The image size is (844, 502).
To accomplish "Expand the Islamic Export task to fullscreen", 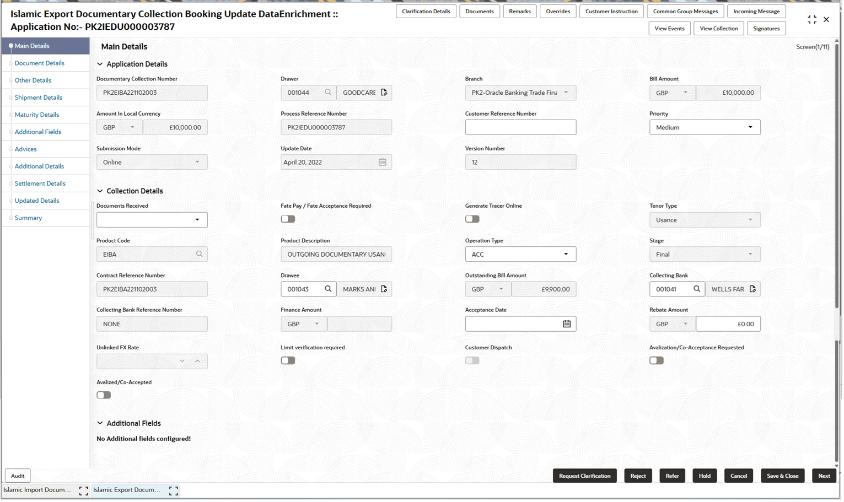I will [173, 490].
